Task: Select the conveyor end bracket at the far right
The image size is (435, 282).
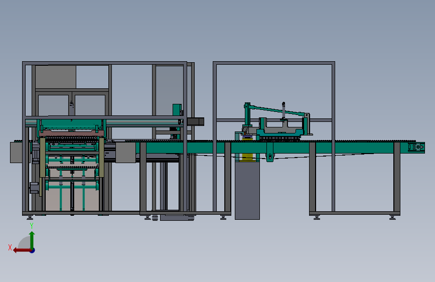Action: click(x=416, y=148)
